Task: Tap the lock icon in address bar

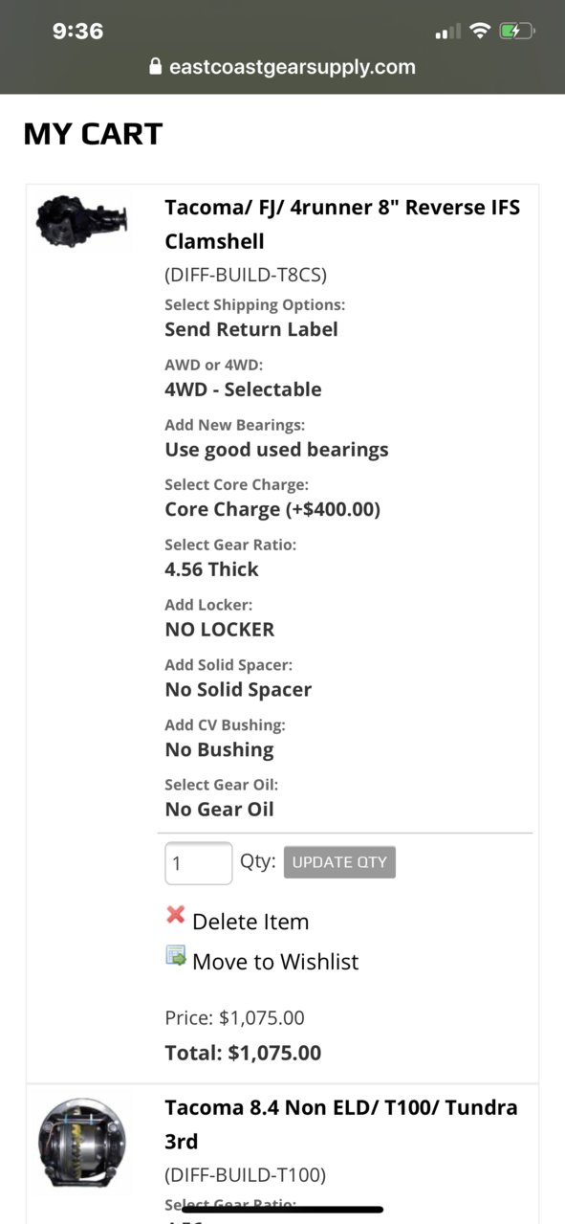Action: (156, 67)
